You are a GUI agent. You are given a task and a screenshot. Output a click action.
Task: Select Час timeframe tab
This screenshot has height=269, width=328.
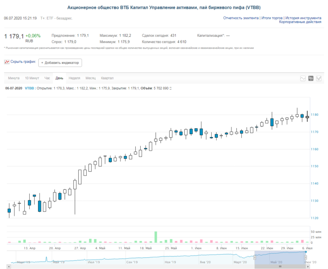point(47,78)
